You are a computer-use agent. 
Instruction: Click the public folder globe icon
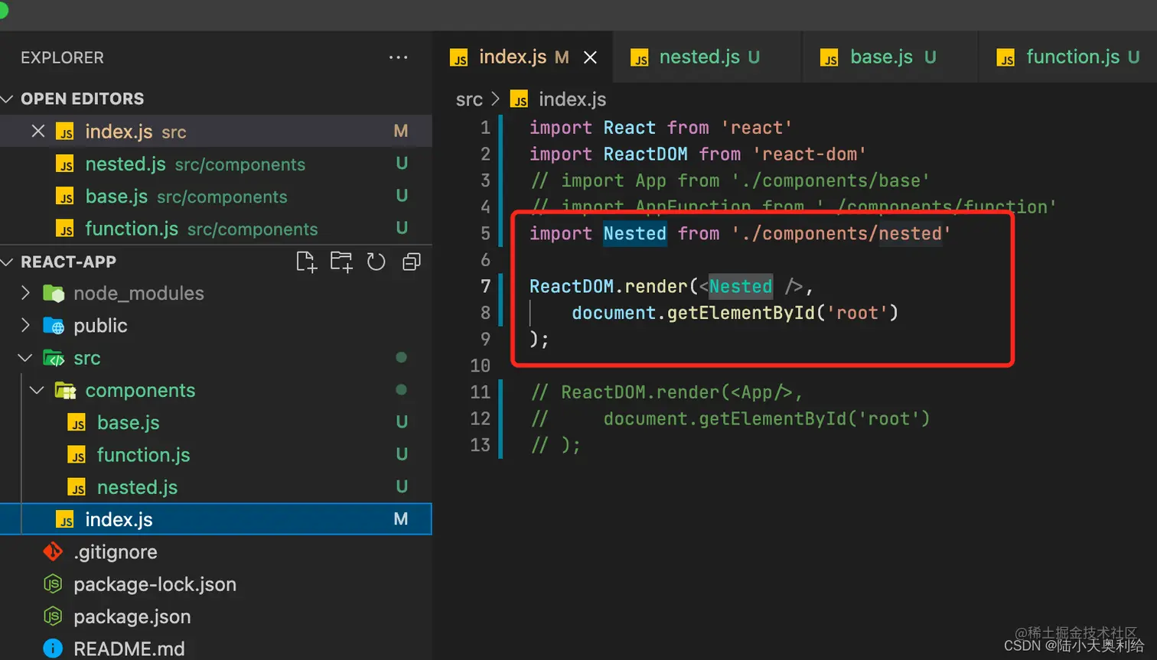[54, 325]
